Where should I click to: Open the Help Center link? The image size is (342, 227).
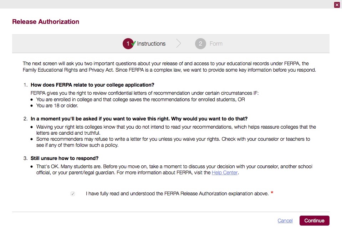(x=224, y=172)
